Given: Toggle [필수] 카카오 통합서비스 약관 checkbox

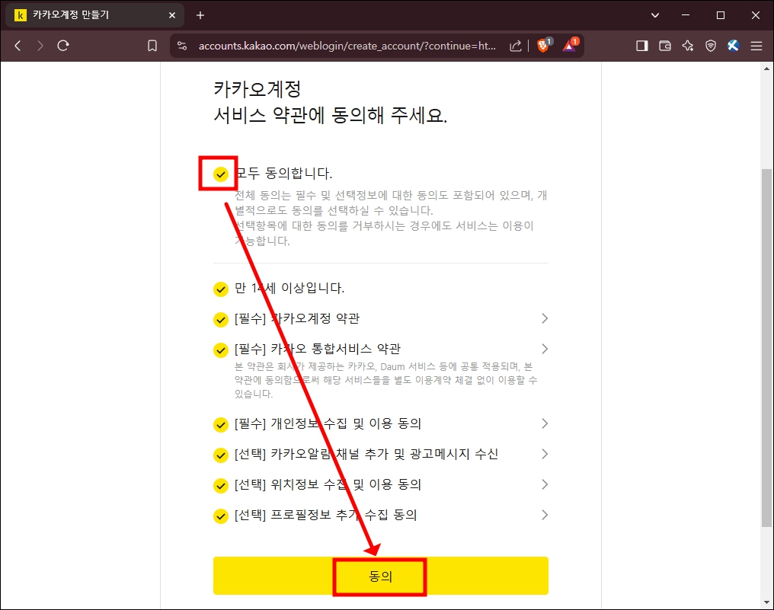Looking at the screenshot, I should 221,350.
